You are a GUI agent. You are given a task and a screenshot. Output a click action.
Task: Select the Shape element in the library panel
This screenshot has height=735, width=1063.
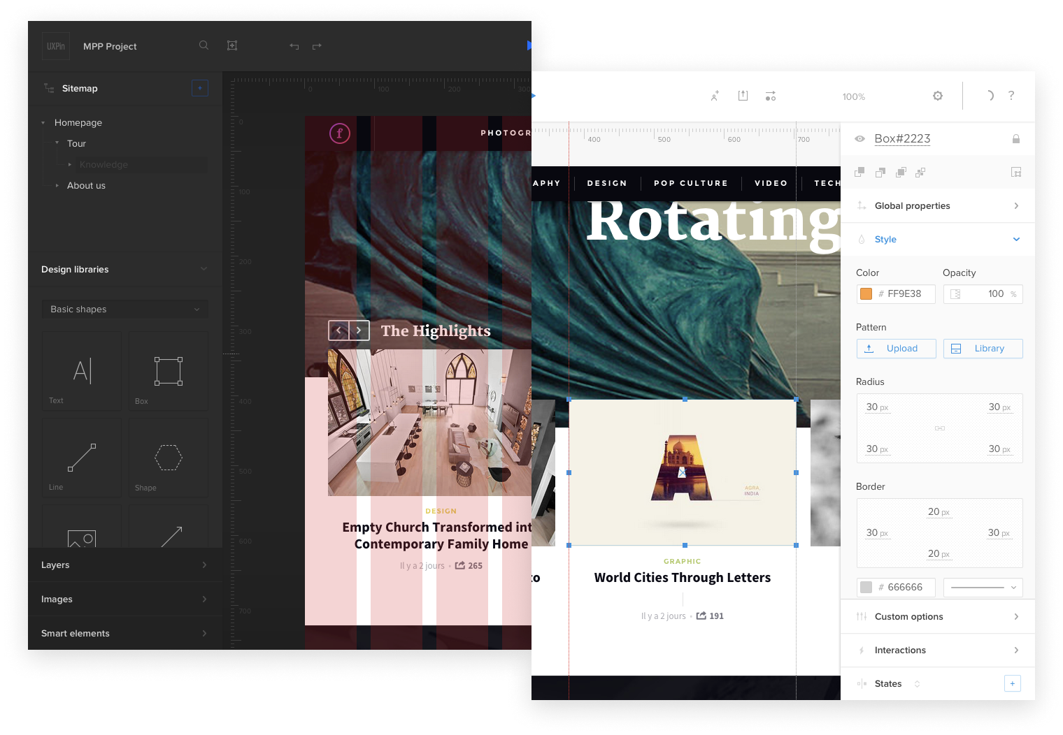coord(168,458)
